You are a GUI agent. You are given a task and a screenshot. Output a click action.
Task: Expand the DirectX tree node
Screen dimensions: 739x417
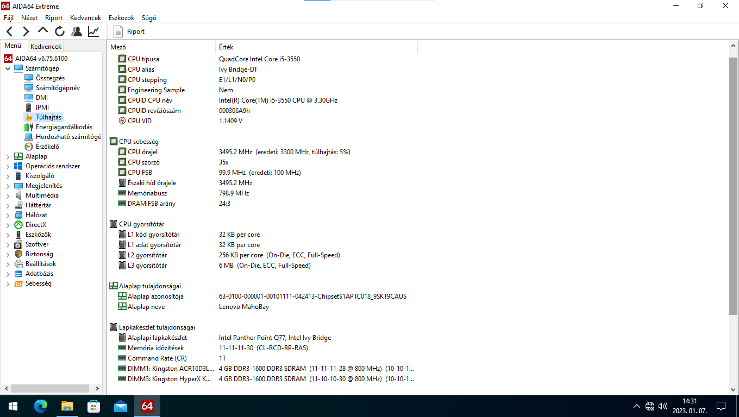tap(8, 225)
